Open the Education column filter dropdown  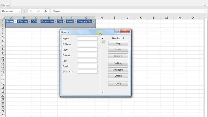pos(55,21)
